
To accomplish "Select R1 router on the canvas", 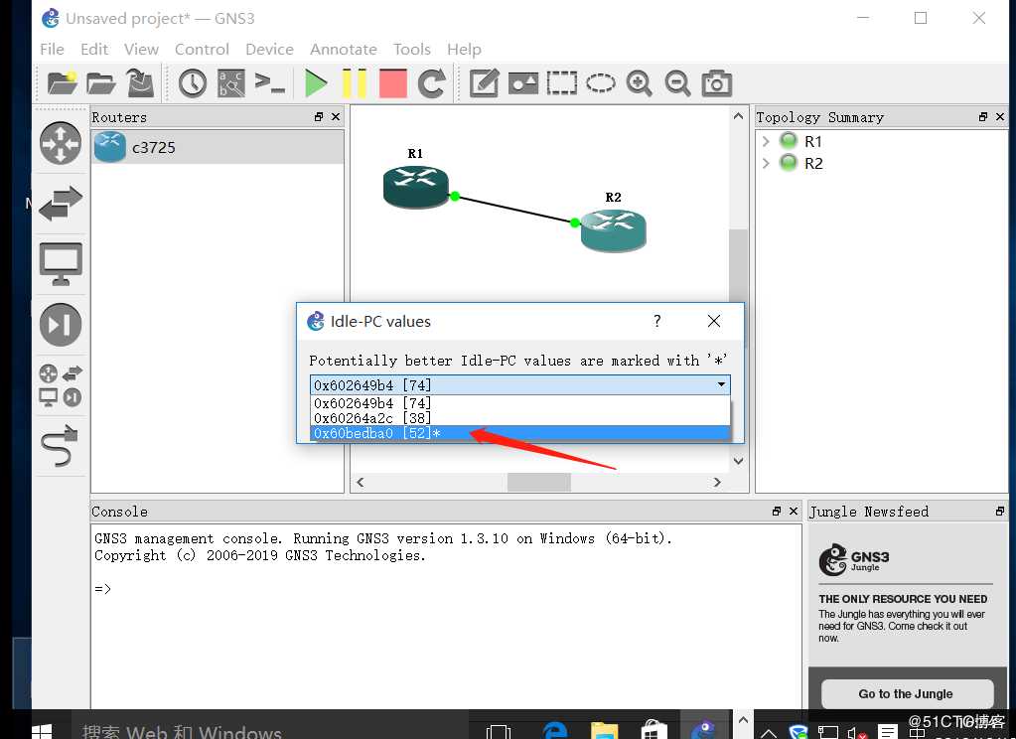I will (415, 187).
